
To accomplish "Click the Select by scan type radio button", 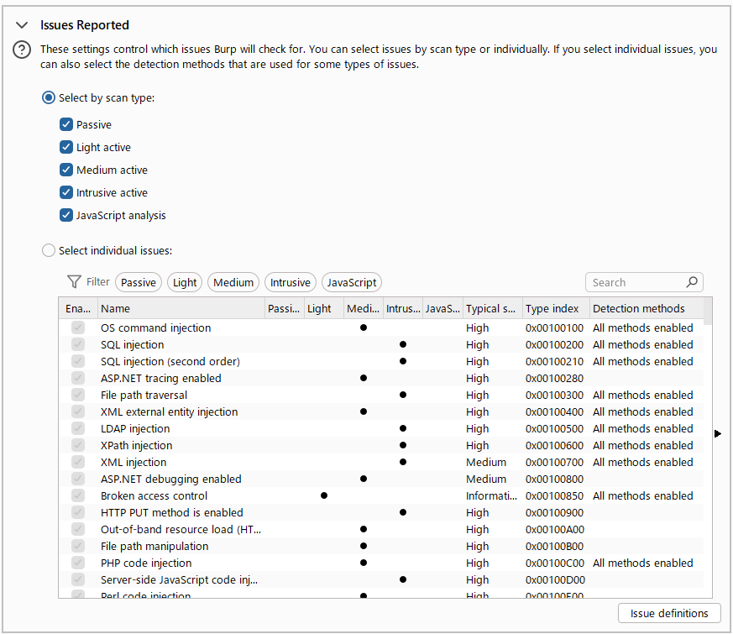I will coord(48,97).
